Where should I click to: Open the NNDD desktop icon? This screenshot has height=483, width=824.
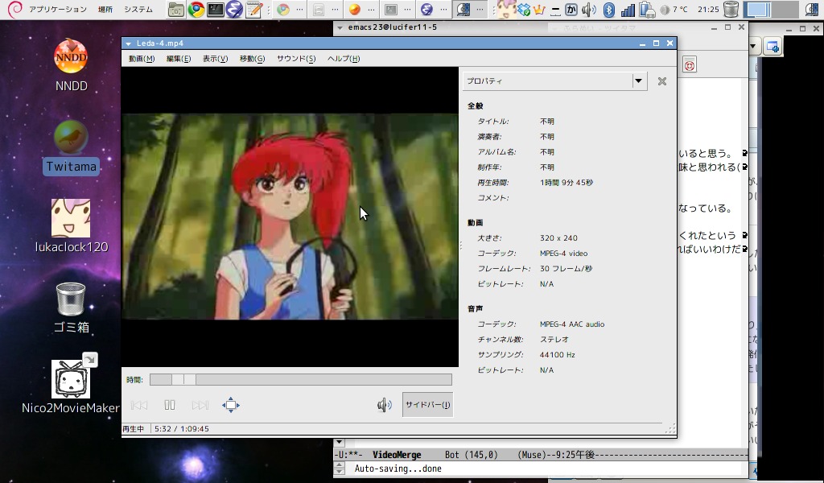click(x=71, y=66)
